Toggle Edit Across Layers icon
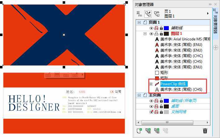The image size is (220, 138). (x=148, y=14)
